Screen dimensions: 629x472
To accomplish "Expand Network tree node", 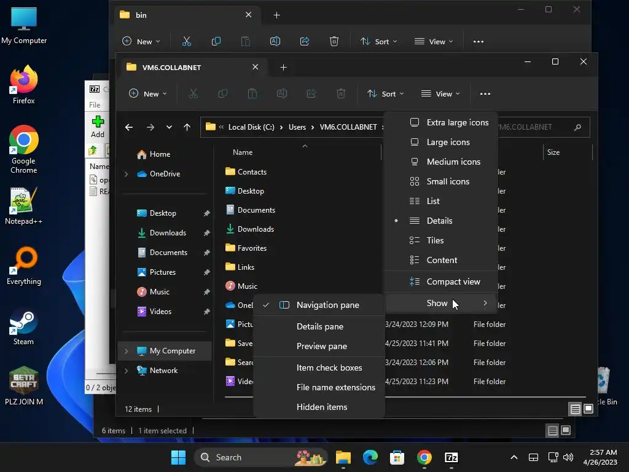I will 126,371.
